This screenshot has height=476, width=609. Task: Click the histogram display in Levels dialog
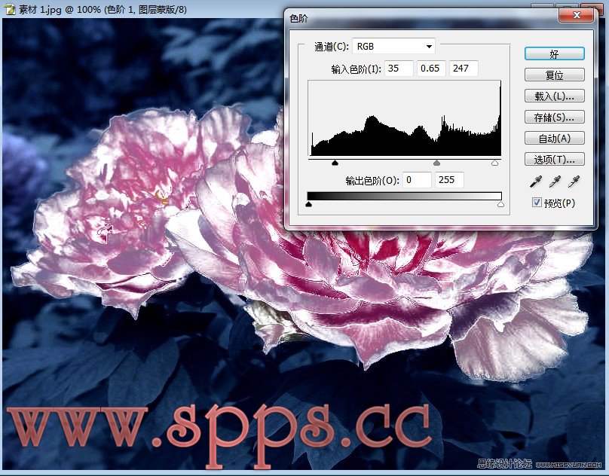pos(404,118)
